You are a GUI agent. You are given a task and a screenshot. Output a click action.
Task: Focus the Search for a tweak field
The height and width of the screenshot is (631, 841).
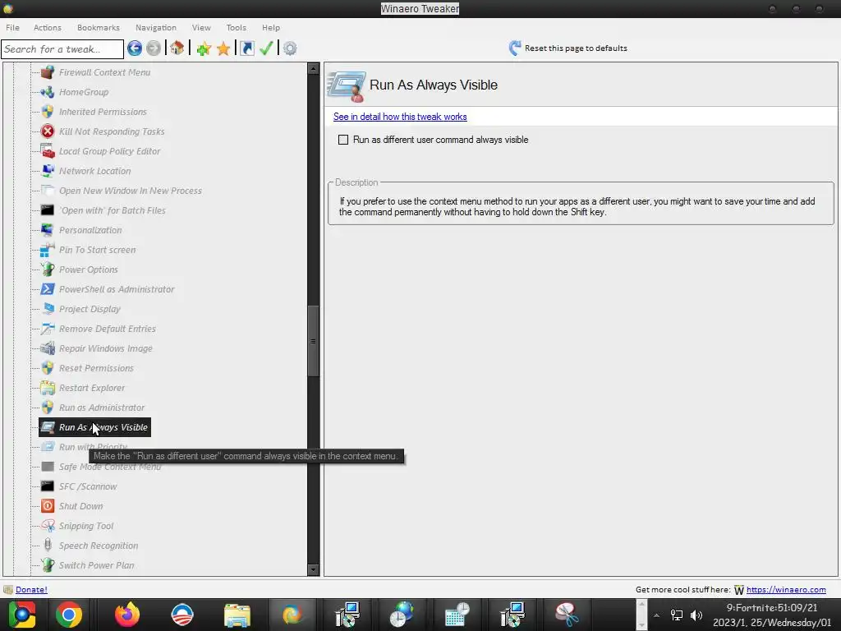pyautogui.click(x=62, y=48)
